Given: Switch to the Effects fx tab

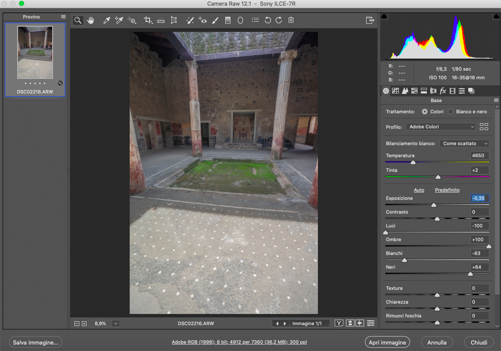Looking at the screenshot, I should 443,91.
